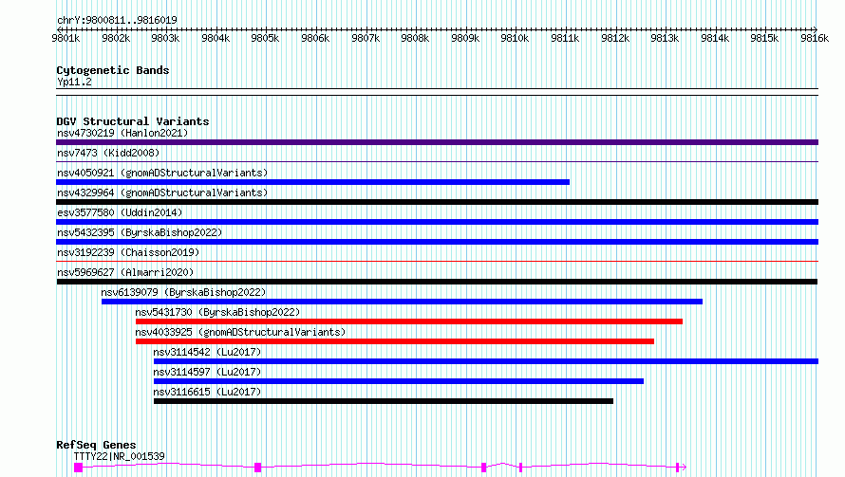Click the nsv7473 (Kidd2008) label
This screenshot has width=845, height=477.
108,153
